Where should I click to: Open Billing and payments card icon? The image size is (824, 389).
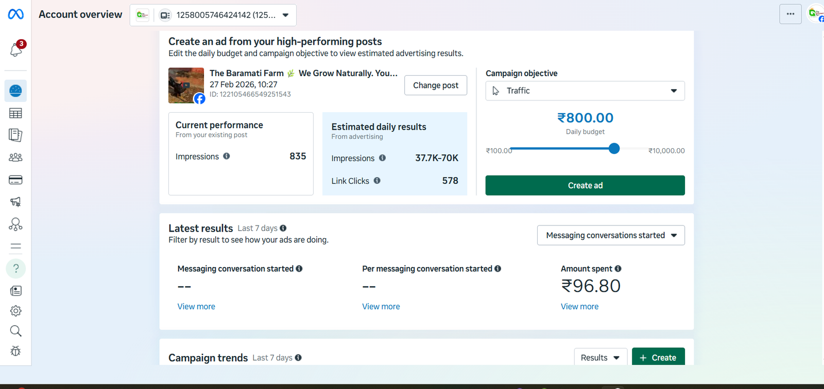click(15, 180)
